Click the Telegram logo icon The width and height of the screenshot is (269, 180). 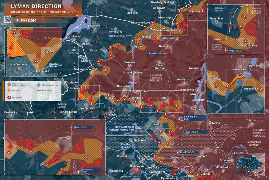(17, 20)
